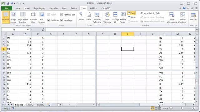Viewport: 200px width, 112px height.
Task: Click Zoom to Selection
Action: 97,17
